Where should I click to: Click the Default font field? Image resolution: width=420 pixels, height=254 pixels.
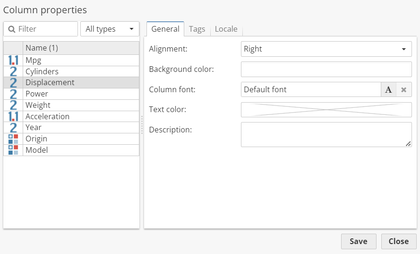(311, 89)
